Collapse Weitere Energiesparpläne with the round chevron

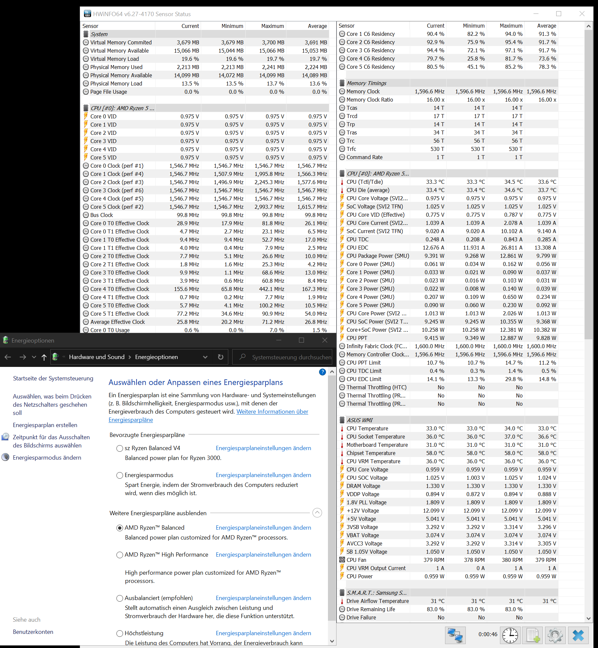(x=317, y=513)
